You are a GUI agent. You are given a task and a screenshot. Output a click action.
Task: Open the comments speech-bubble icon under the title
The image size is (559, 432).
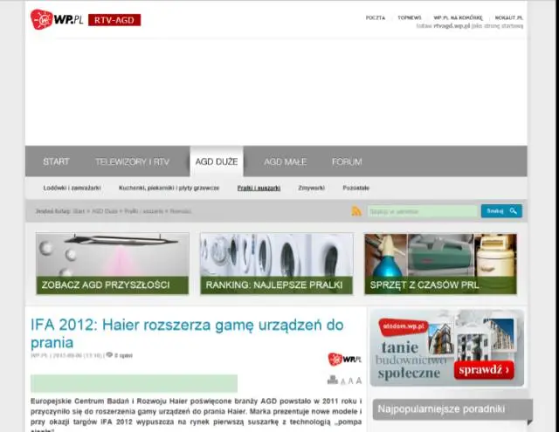[109, 354]
